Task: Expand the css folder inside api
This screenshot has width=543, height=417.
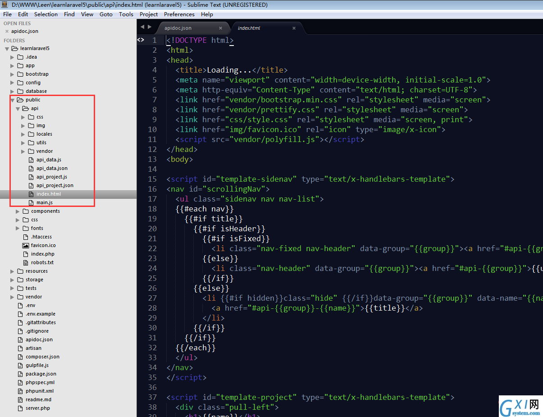Action: (x=23, y=117)
